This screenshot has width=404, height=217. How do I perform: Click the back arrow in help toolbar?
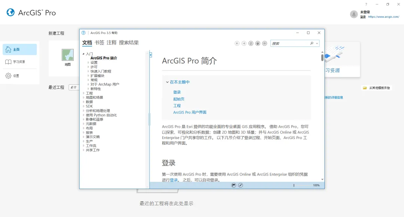pos(237,43)
